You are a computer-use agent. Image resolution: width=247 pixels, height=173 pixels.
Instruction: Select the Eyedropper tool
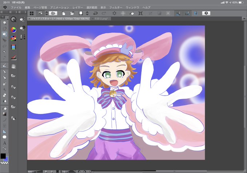point(5,58)
